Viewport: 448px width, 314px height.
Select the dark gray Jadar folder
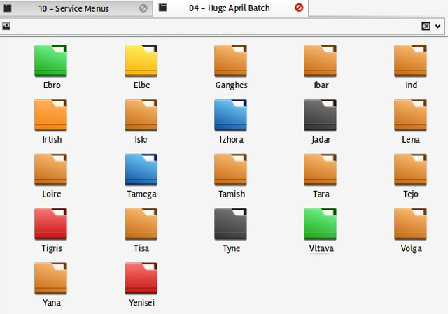pyautogui.click(x=321, y=115)
